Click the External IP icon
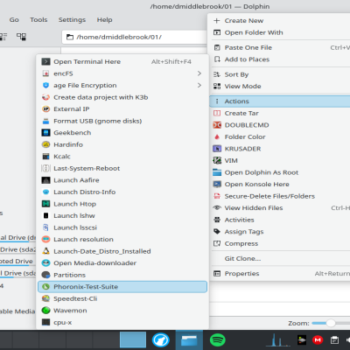 tap(45, 109)
